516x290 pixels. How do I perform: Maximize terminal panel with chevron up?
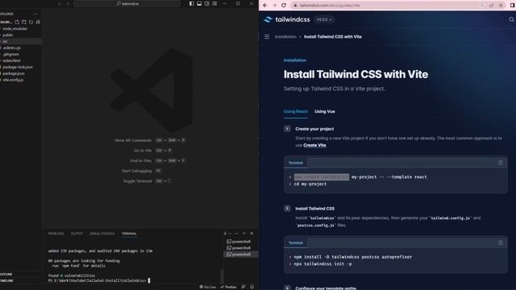click(x=244, y=234)
